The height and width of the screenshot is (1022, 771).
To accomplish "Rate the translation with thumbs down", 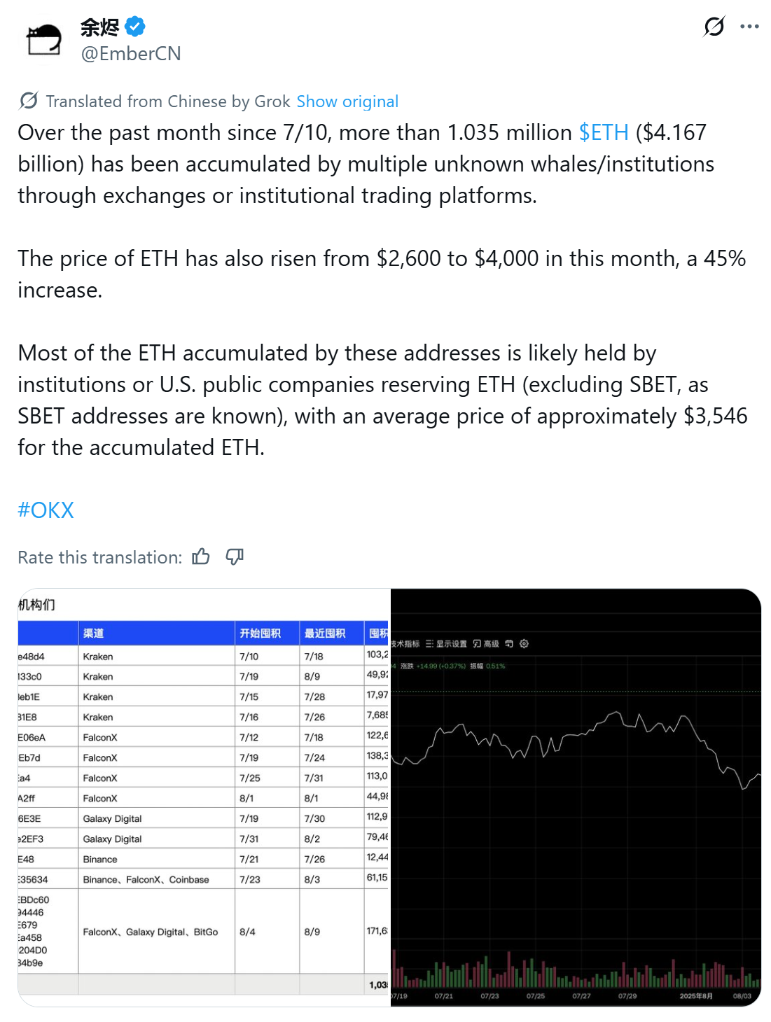I will click(x=235, y=556).
